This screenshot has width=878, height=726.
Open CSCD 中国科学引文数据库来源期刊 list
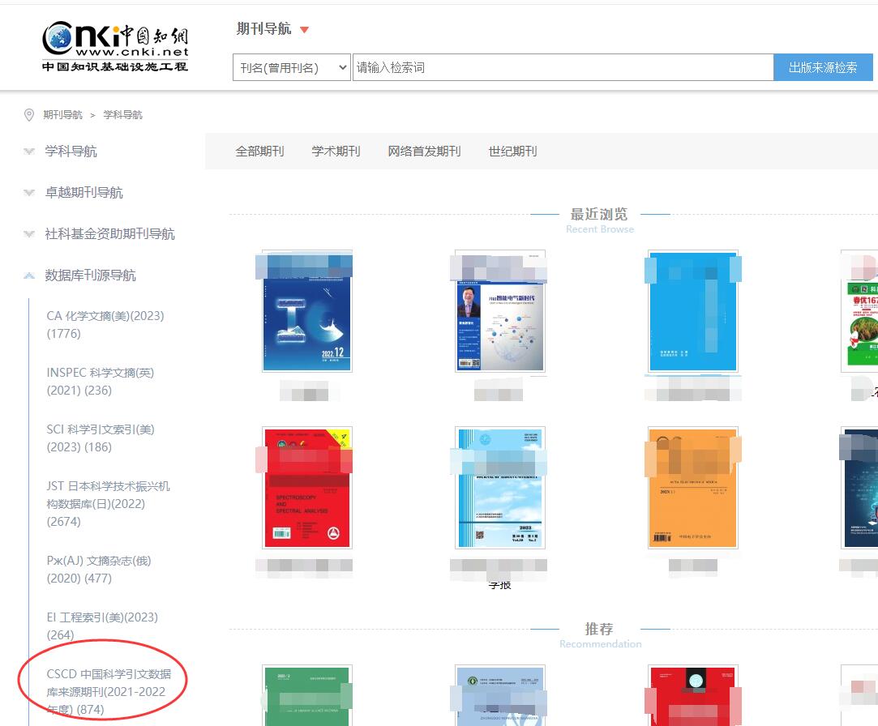point(106,691)
